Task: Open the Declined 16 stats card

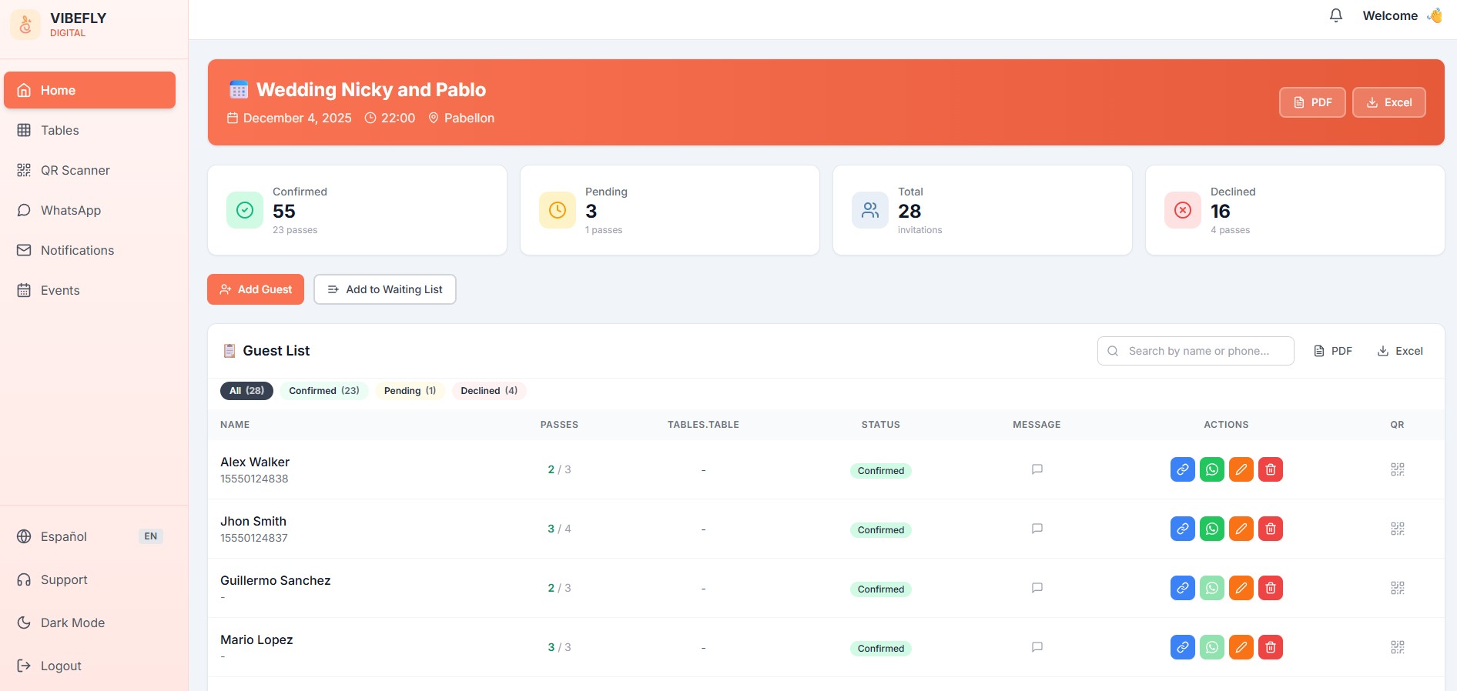Action: [1295, 210]
